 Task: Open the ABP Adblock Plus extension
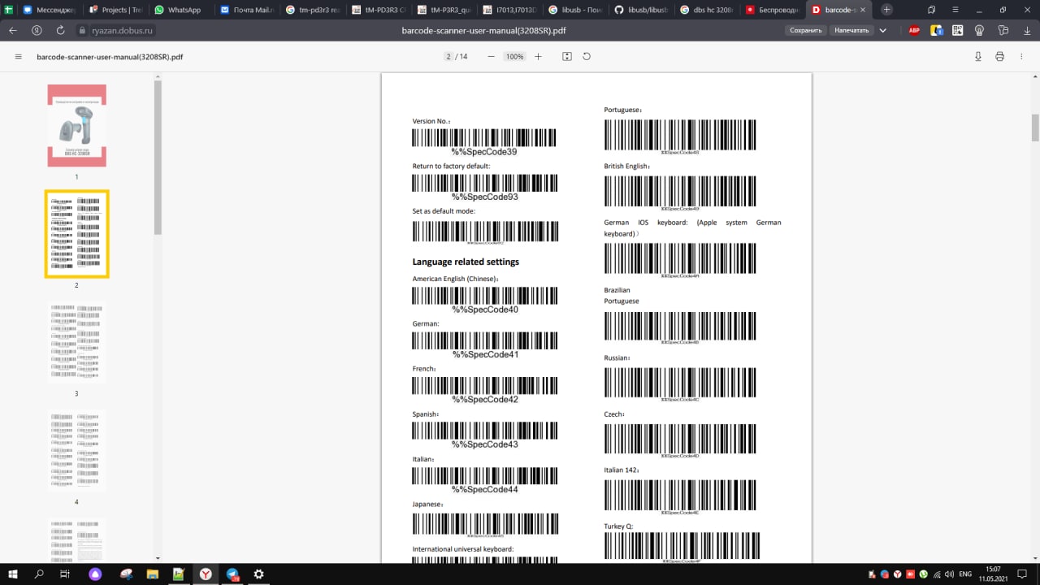(914, 30)
